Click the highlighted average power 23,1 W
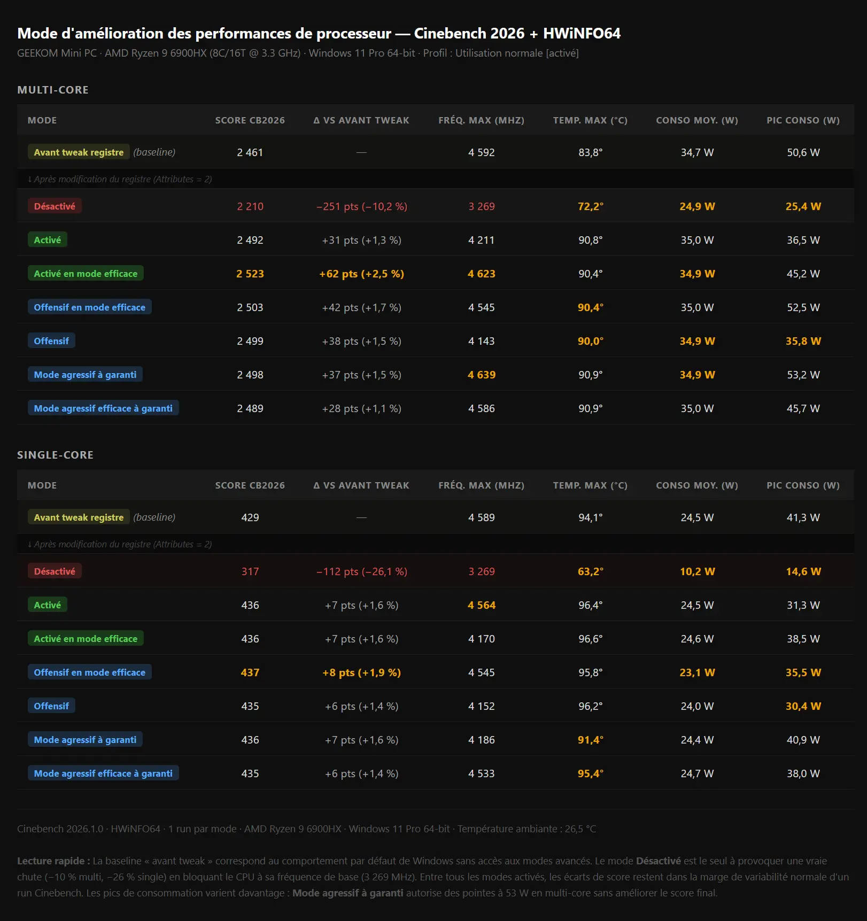The height and width of the screenshot is (921, 867). tap(697, 672)
